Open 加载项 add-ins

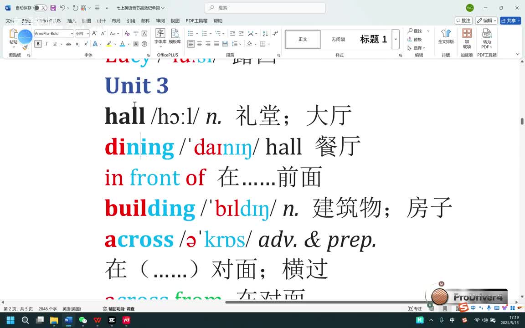(467, 38)
